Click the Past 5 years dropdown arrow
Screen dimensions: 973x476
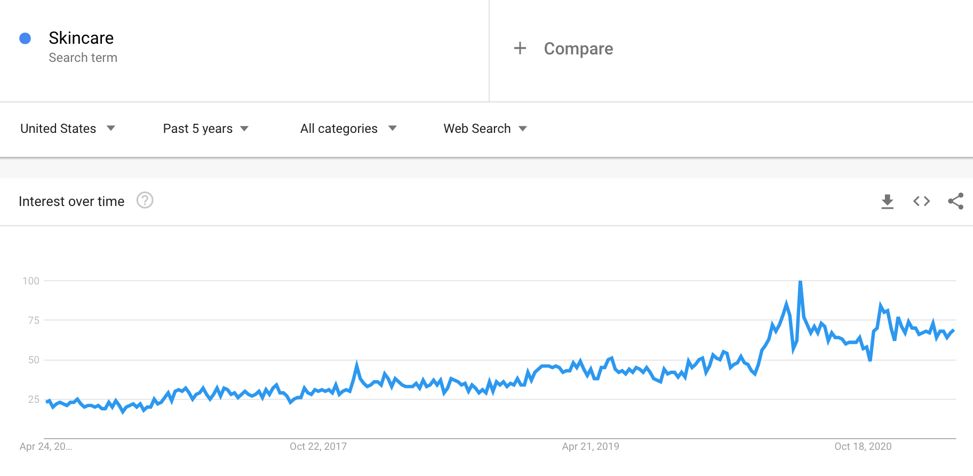click(x=244, y=129)
